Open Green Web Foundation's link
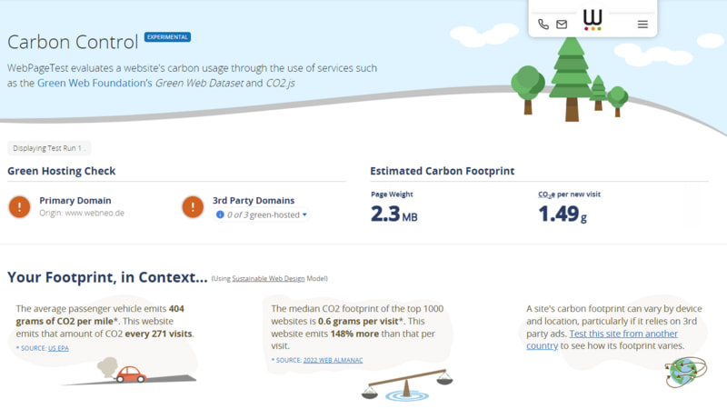727x409 pixels. click(x=95, y=83)
